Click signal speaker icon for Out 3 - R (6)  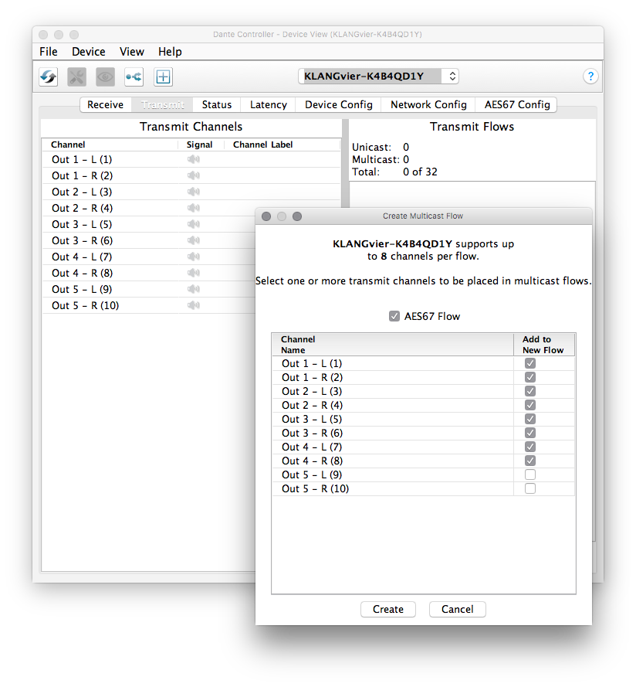(x=194, y=240)
